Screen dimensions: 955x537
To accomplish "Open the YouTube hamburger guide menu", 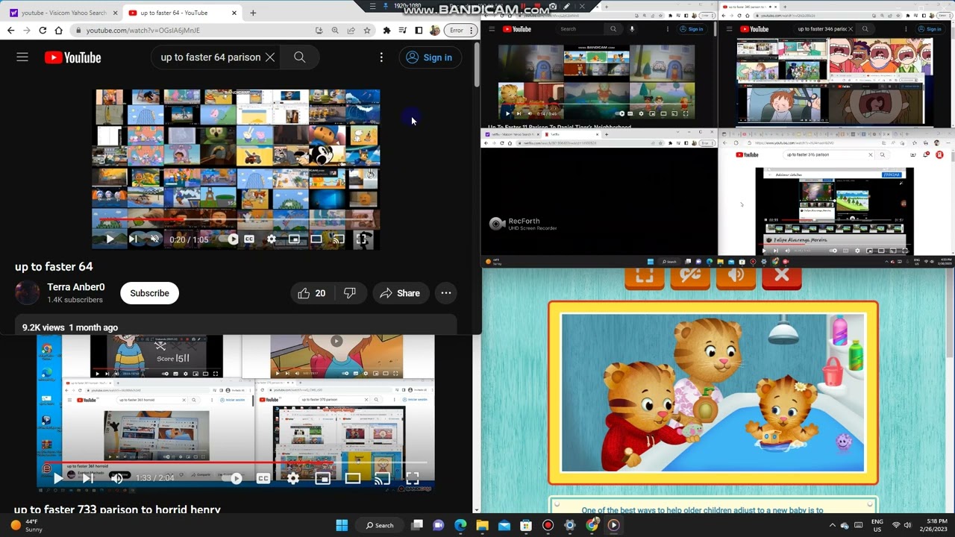I will point(22,57).
